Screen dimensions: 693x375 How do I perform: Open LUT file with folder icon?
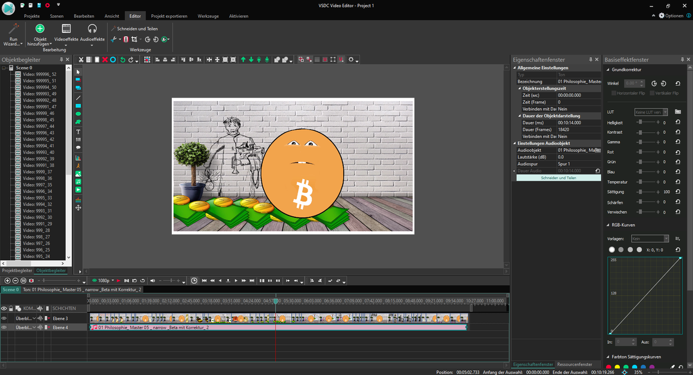(678, 112)
